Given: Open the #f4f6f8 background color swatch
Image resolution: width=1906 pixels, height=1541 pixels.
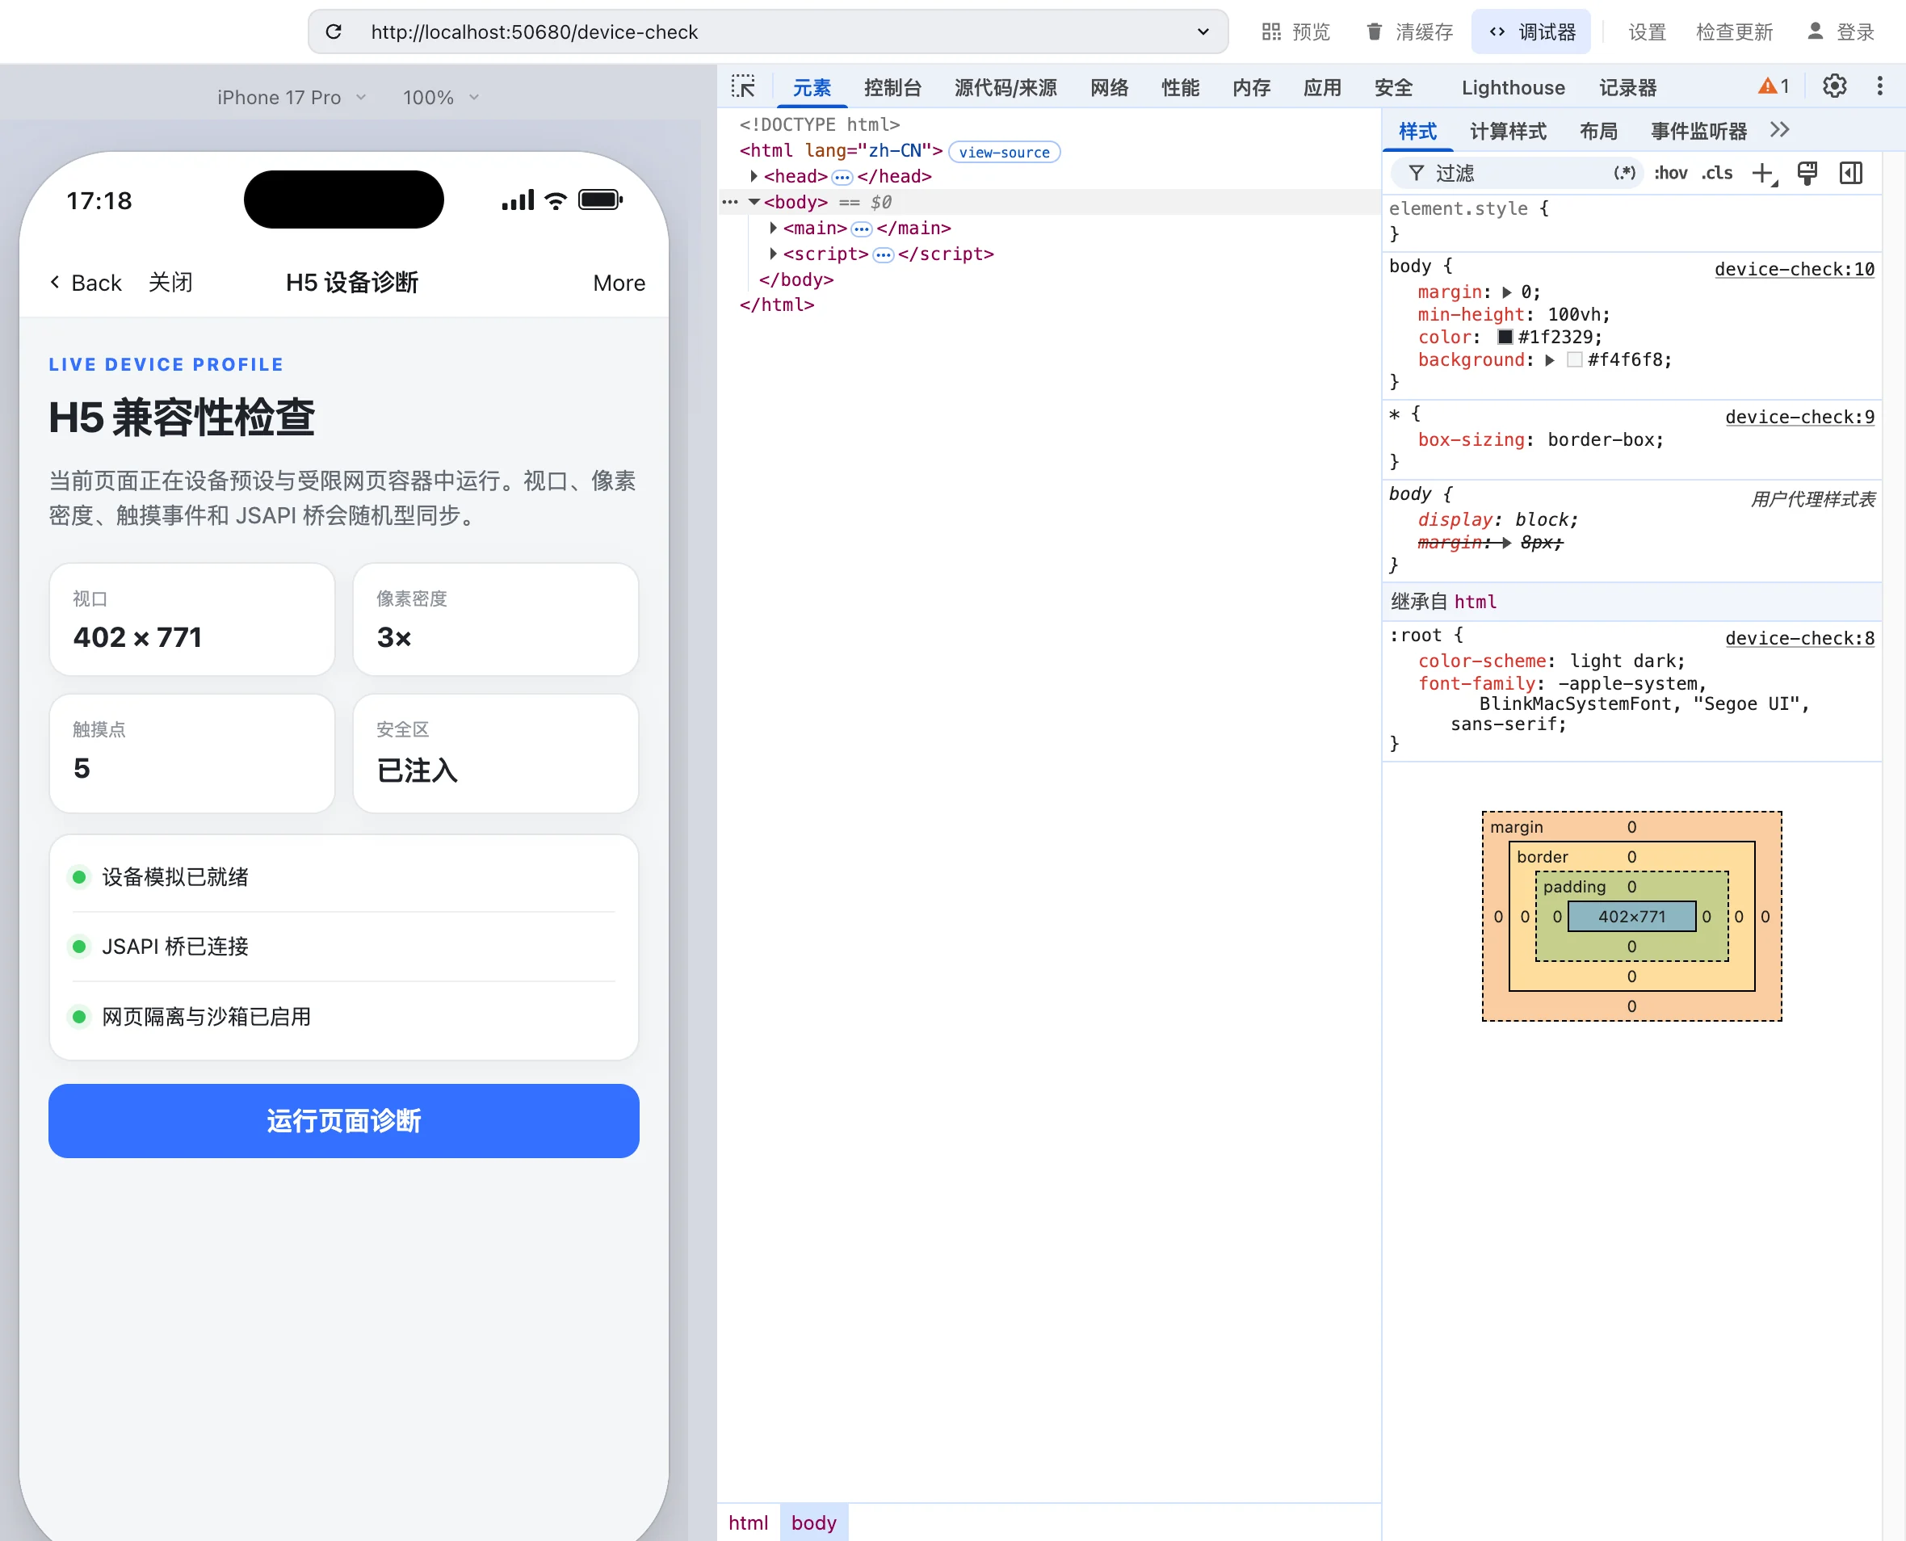Looking at the screenshot, I should [1574, 360].
